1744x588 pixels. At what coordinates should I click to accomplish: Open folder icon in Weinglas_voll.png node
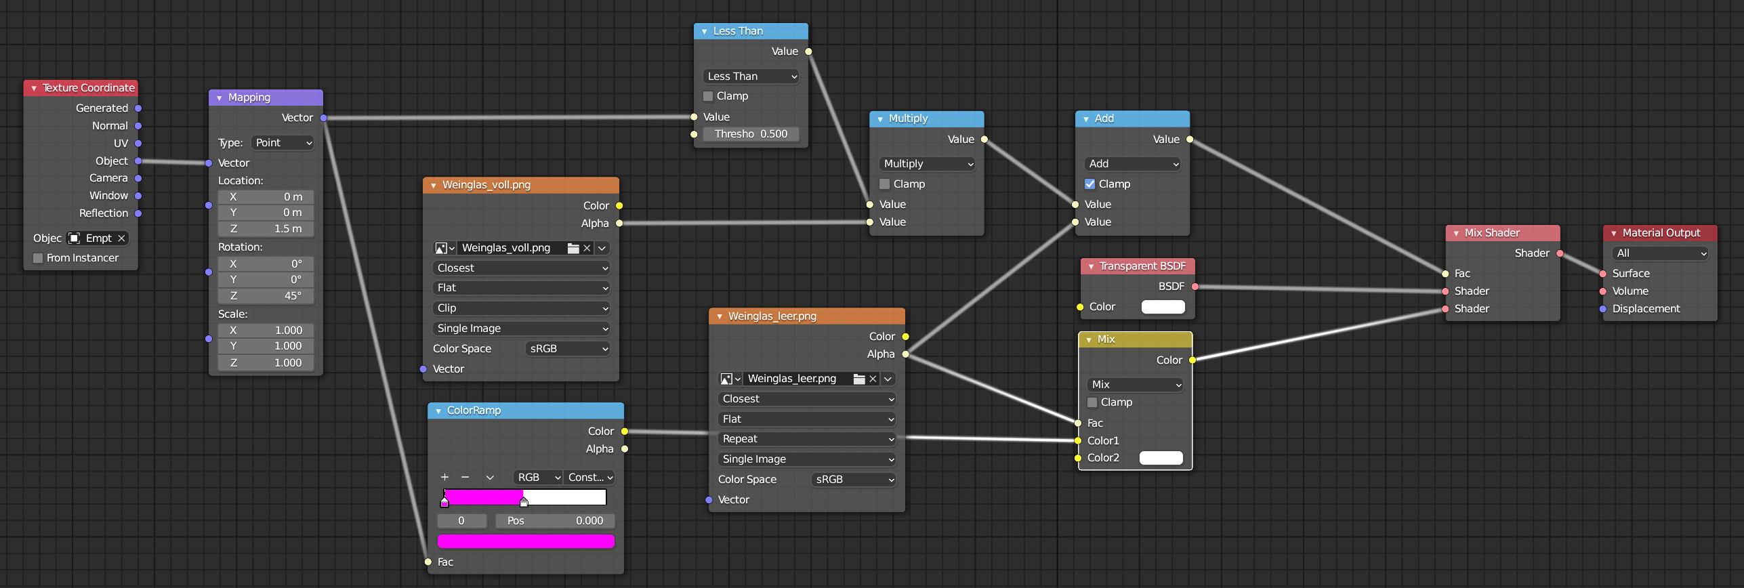click(573, 248)
